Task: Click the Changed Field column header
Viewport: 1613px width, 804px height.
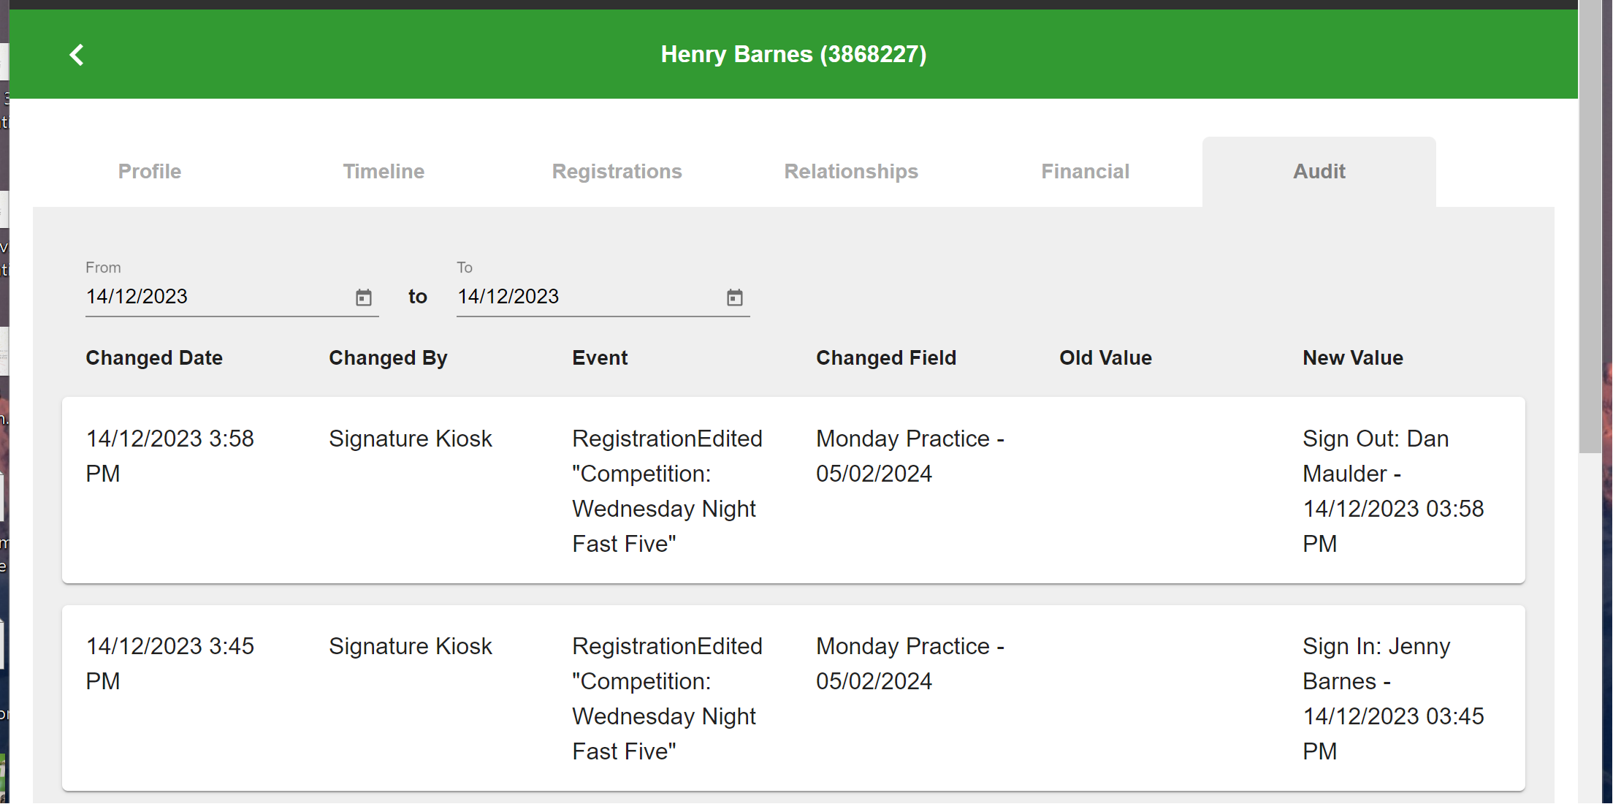Action: click(886, 358)
